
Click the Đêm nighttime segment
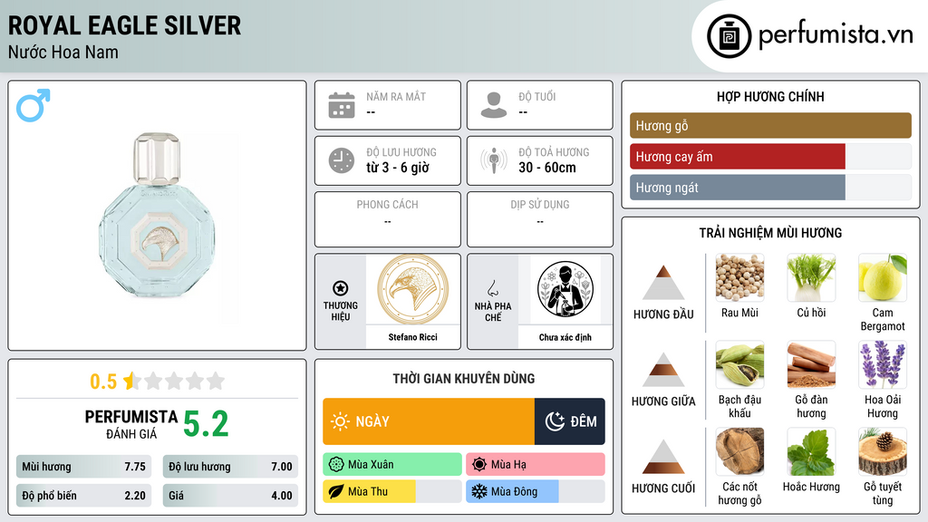pos(570,421)
